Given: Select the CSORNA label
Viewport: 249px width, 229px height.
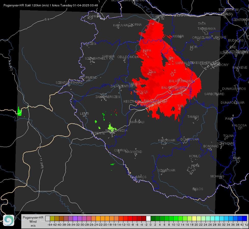Looking at the screenshot, I should pyautogui.click(x=135, y=24).
